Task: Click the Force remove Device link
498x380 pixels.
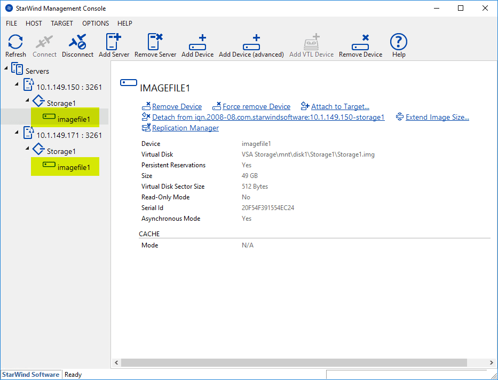Action: click(256, 106)
